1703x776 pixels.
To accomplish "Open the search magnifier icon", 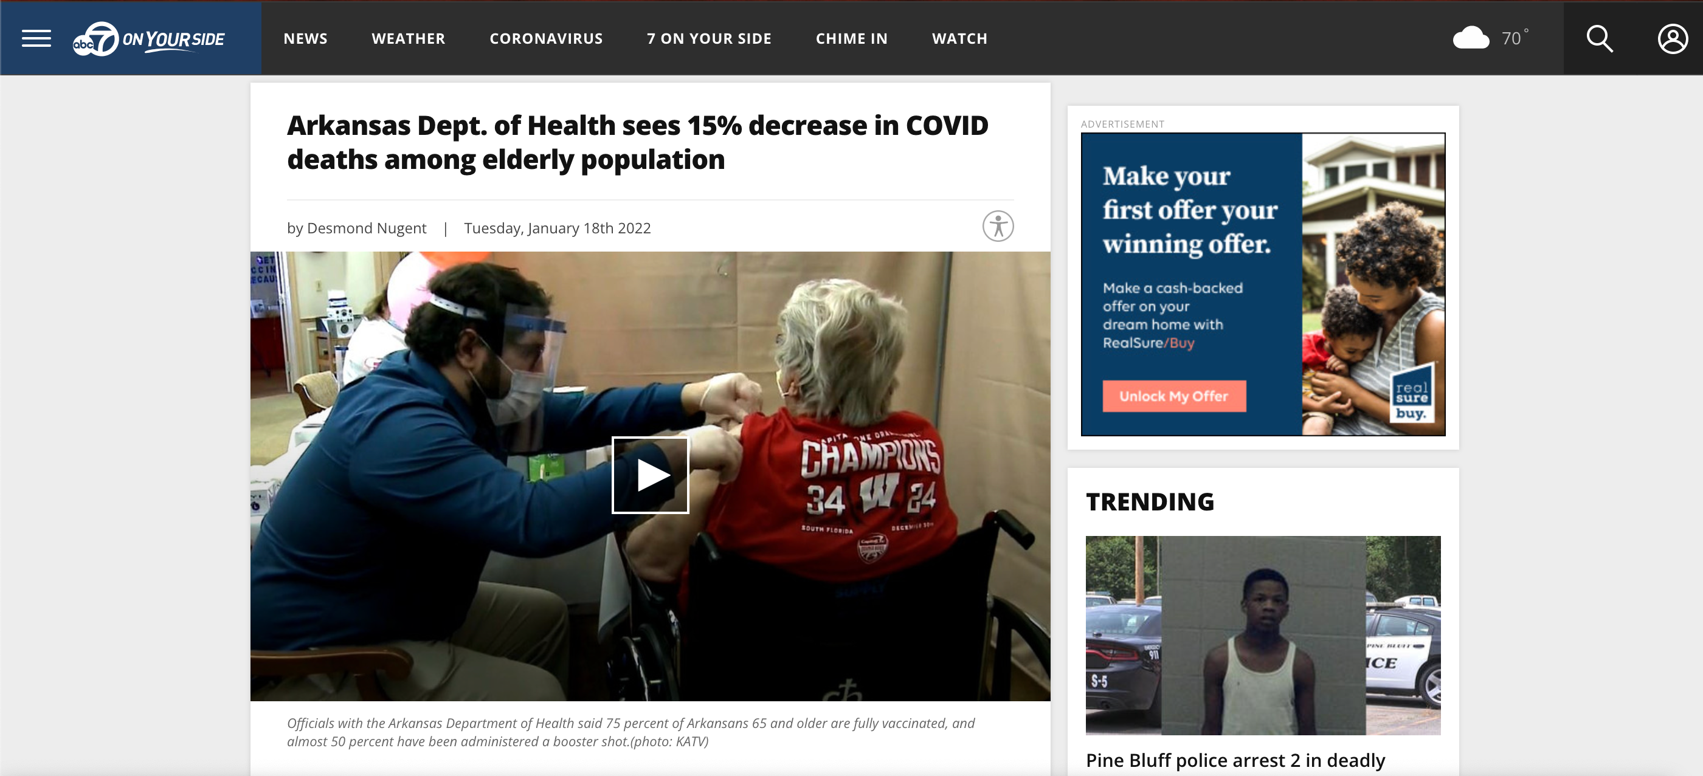I will click(1599, 38).
